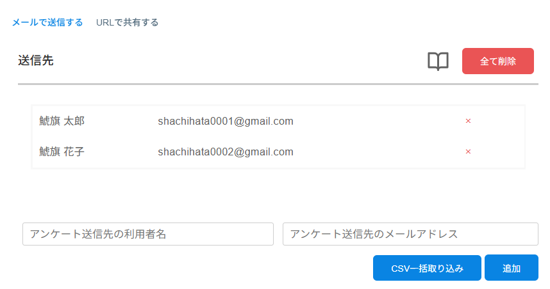550x289 pixels.
Task: Click the shachihata0001@gmail.com address
Action: (226, 121)
